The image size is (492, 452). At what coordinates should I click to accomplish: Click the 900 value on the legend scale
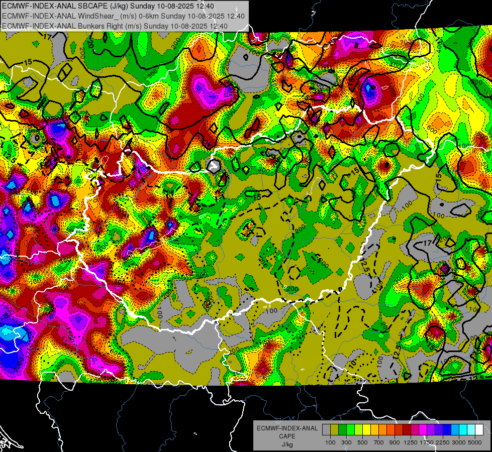(395, 442)
